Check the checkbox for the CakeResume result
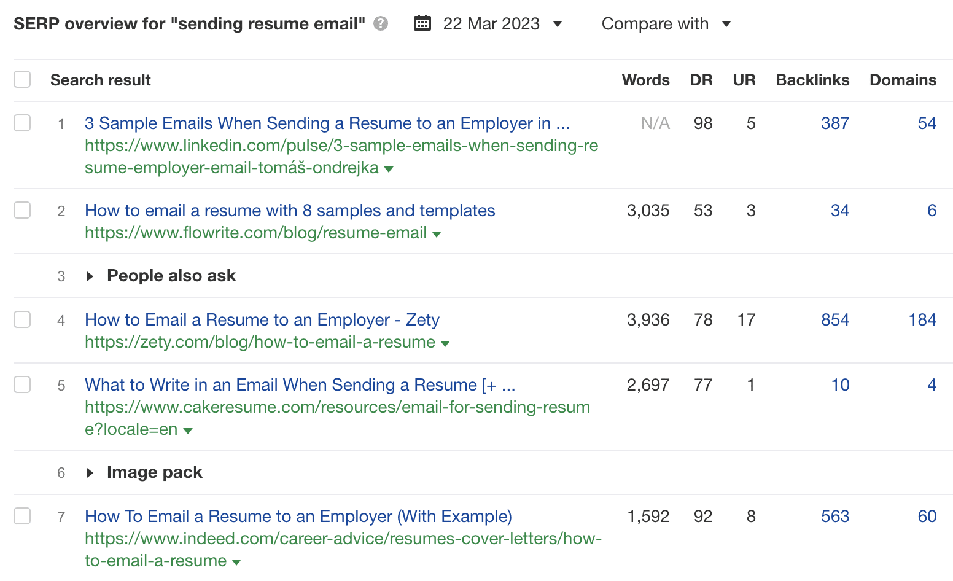This screenshot has height=581, width=953. click(x=22, y=384)
